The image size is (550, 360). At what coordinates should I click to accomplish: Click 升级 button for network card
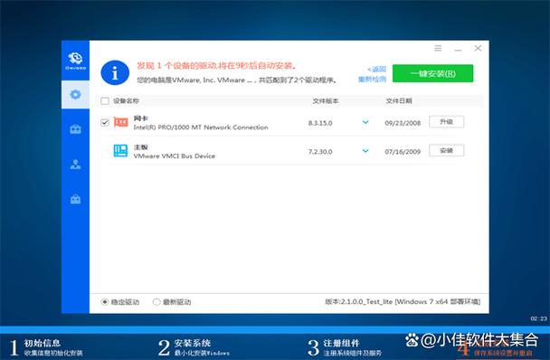[447, 122]
